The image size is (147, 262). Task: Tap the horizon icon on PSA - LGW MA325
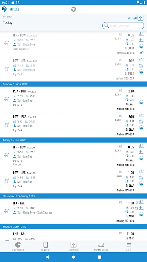[141, 102]
